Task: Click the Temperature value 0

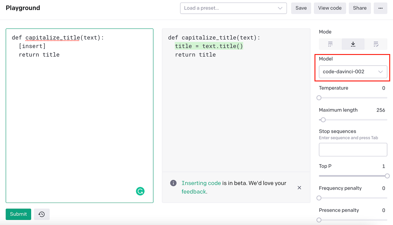Action: (x=383, y=88)
